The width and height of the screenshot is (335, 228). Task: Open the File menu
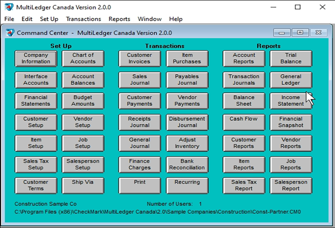(x=9, y=19)
